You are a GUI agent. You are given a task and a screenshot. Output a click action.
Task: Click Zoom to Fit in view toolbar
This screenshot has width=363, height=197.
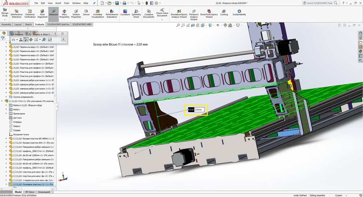(x=178, y=25)
